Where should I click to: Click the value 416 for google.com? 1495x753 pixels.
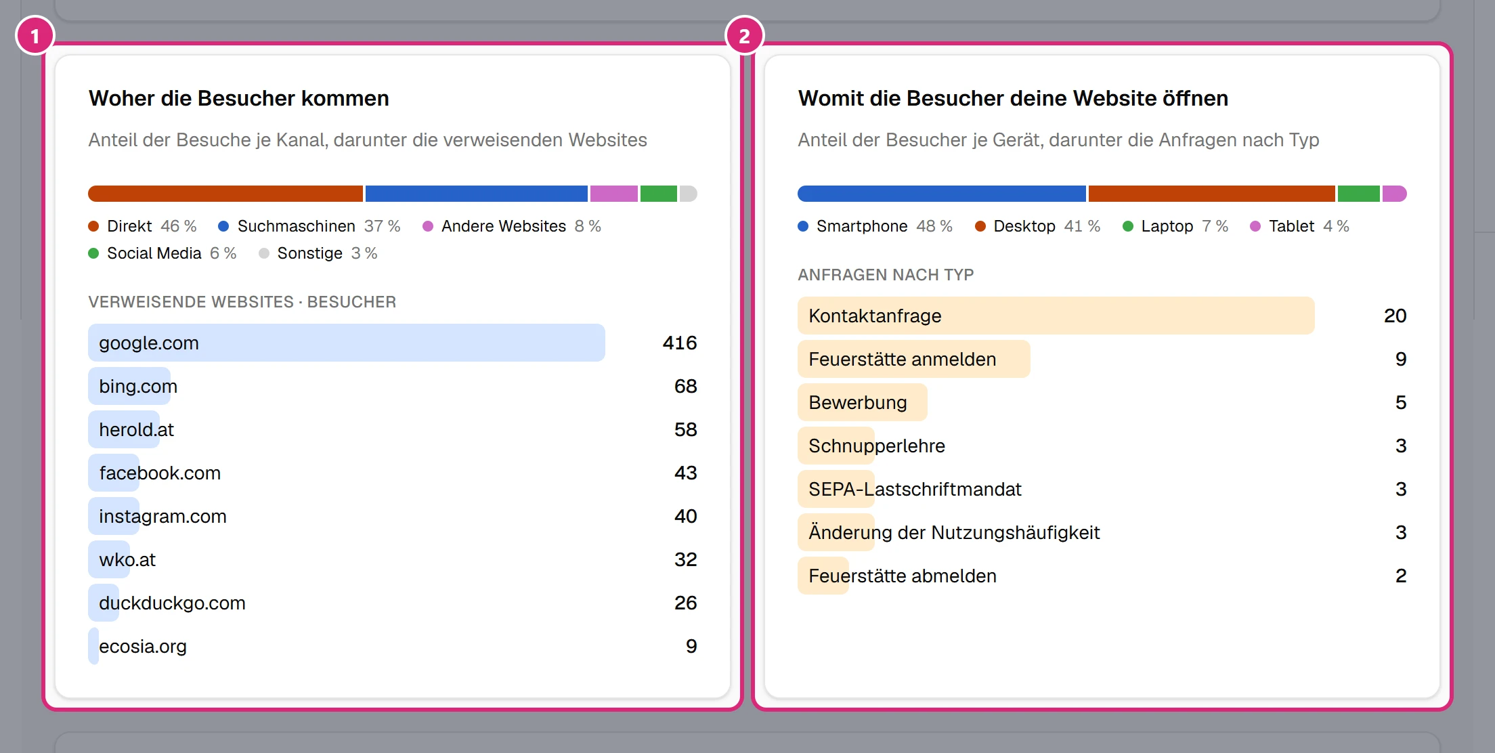coord(680,343)
